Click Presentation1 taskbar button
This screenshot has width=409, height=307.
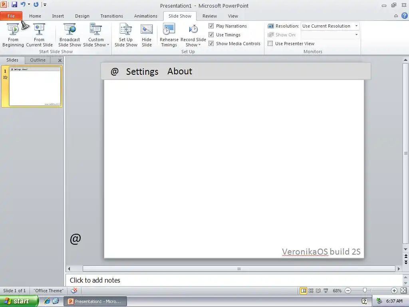pyautogui.click(x=95, y=301)
